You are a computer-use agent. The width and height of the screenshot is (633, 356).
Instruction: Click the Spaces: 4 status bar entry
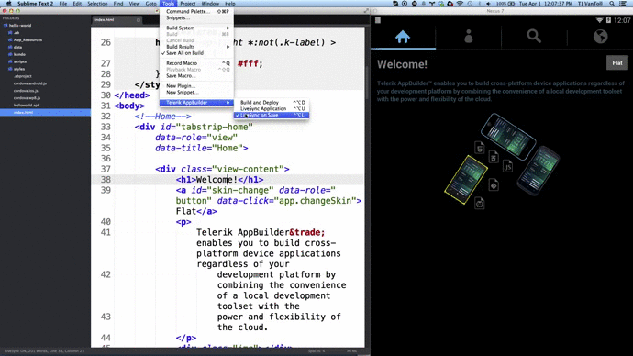coord(316,351)
